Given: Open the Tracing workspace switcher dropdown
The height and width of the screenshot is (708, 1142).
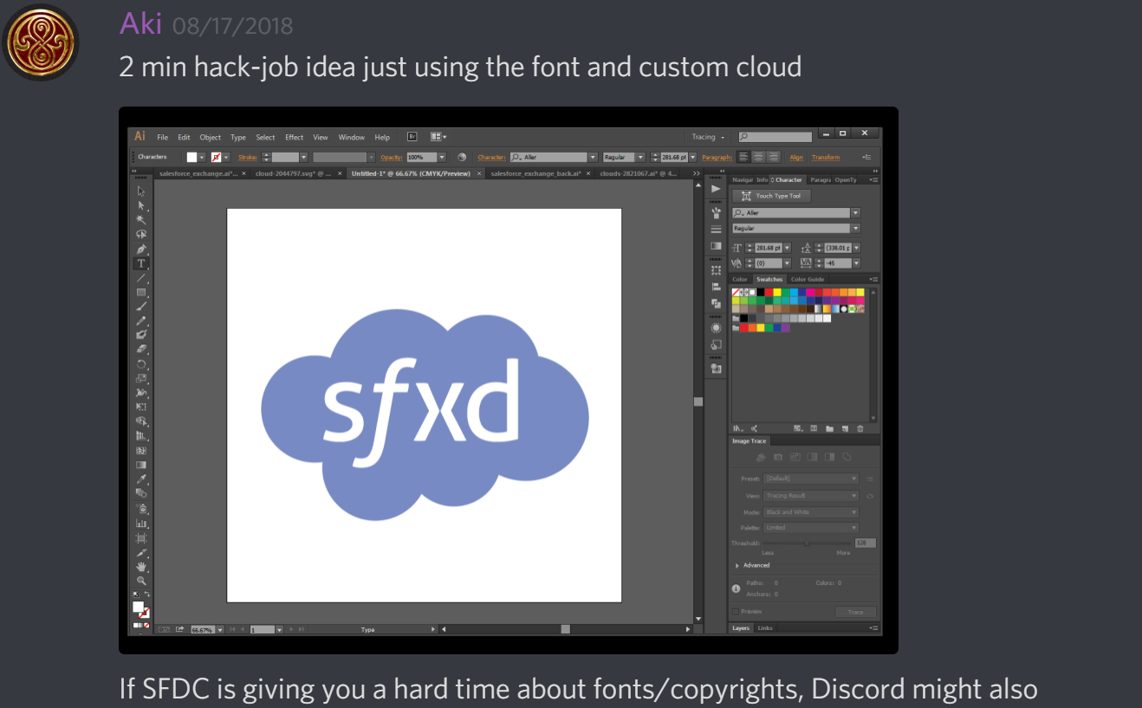Looking at the screenshot, I should 708,137.
